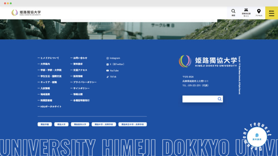Click the 獨協学園 pill button
The image size is (278, 156).
coord(45,124)
